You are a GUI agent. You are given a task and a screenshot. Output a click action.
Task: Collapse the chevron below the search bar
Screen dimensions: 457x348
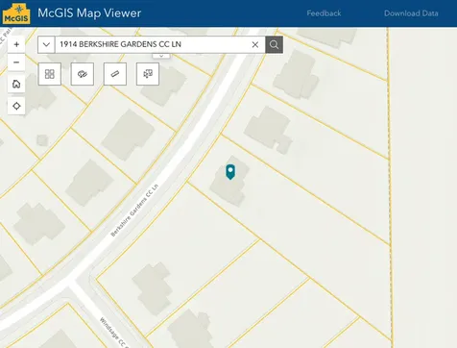[x=161, y=56]
